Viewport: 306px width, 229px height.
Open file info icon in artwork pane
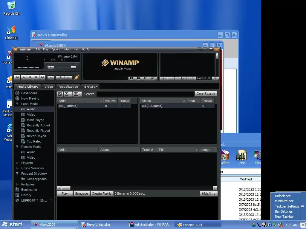click(132, 78)
